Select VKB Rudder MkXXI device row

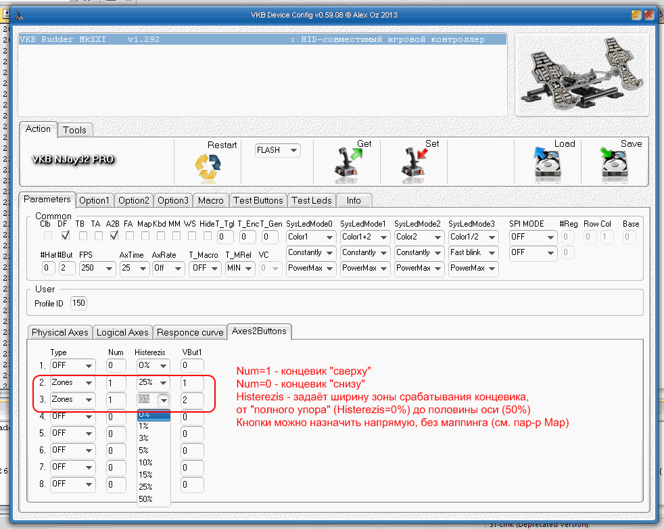coord(262,39)
